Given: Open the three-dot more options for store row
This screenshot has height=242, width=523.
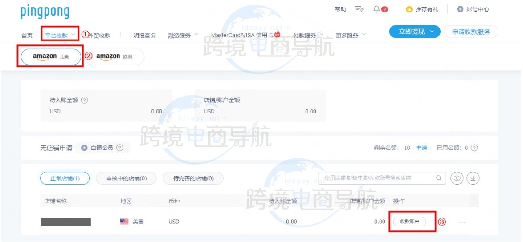Looking at the screenshot, I should pos(462,222).
